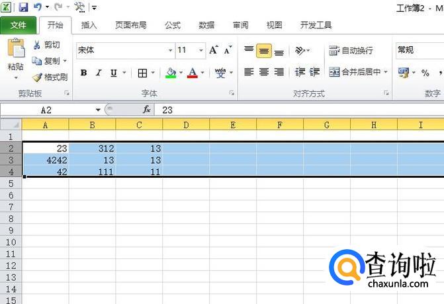Screen dimensions: 444x304
Task: Open the 复制 copy dropdown arrow
Action: pos(65,61)
